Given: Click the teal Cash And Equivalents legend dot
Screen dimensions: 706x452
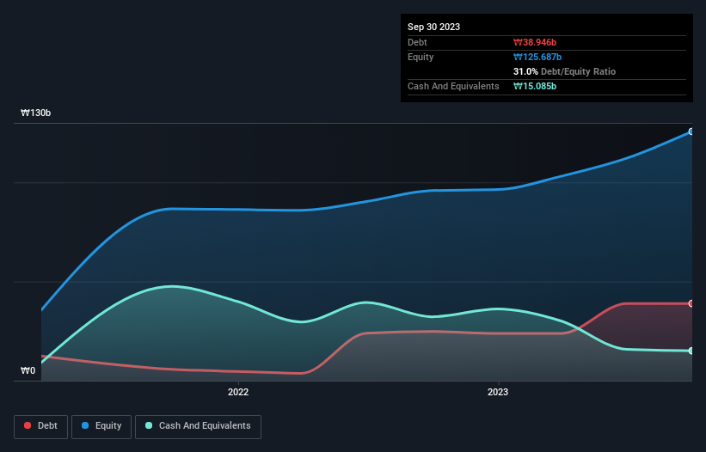Looking at the screenshot, I should point(149,425).
